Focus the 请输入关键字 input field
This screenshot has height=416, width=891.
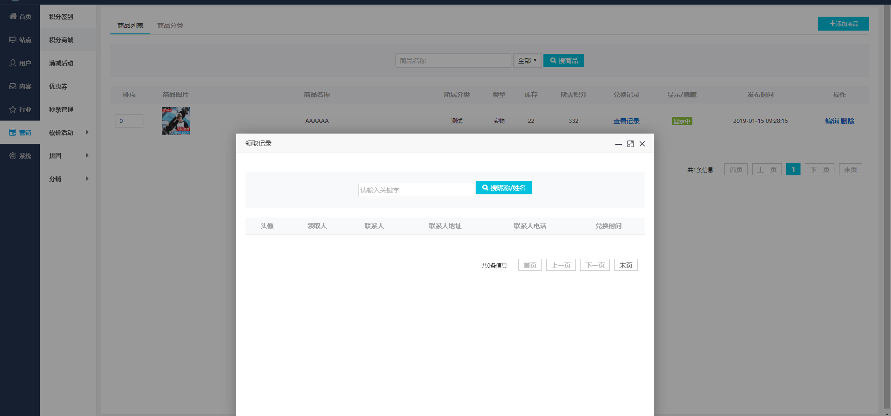click(x=416, y=190)
